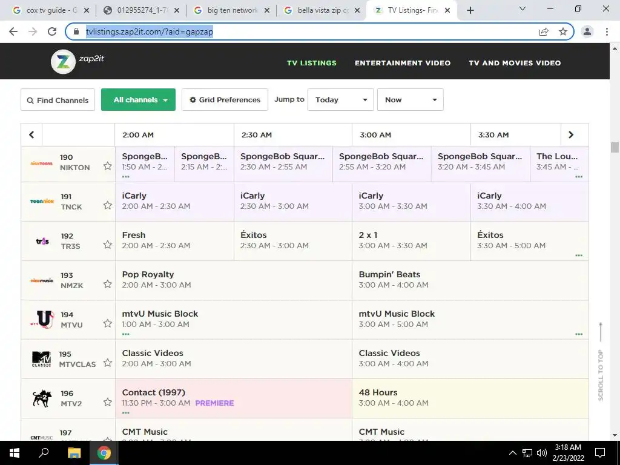620x465 pixels.
Task: Open the Today date dropdown
Action: click(340, 100)
